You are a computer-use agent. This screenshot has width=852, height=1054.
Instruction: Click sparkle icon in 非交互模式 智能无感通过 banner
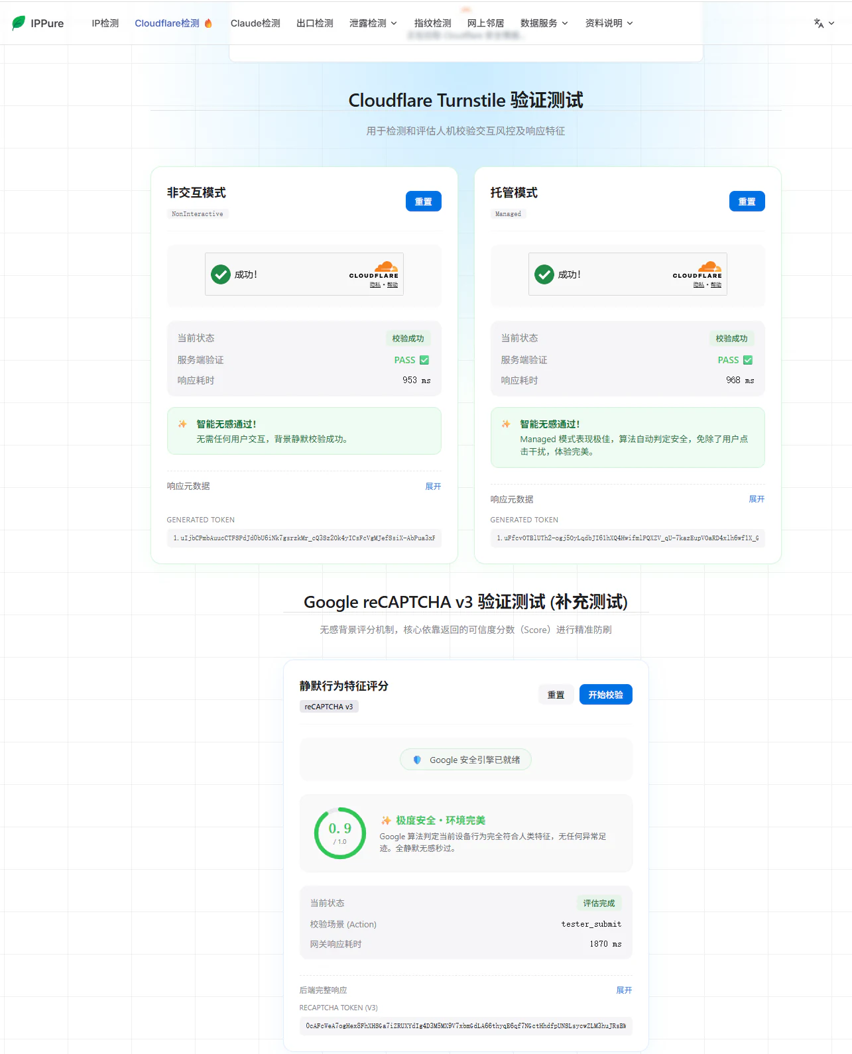click(182, 424)
